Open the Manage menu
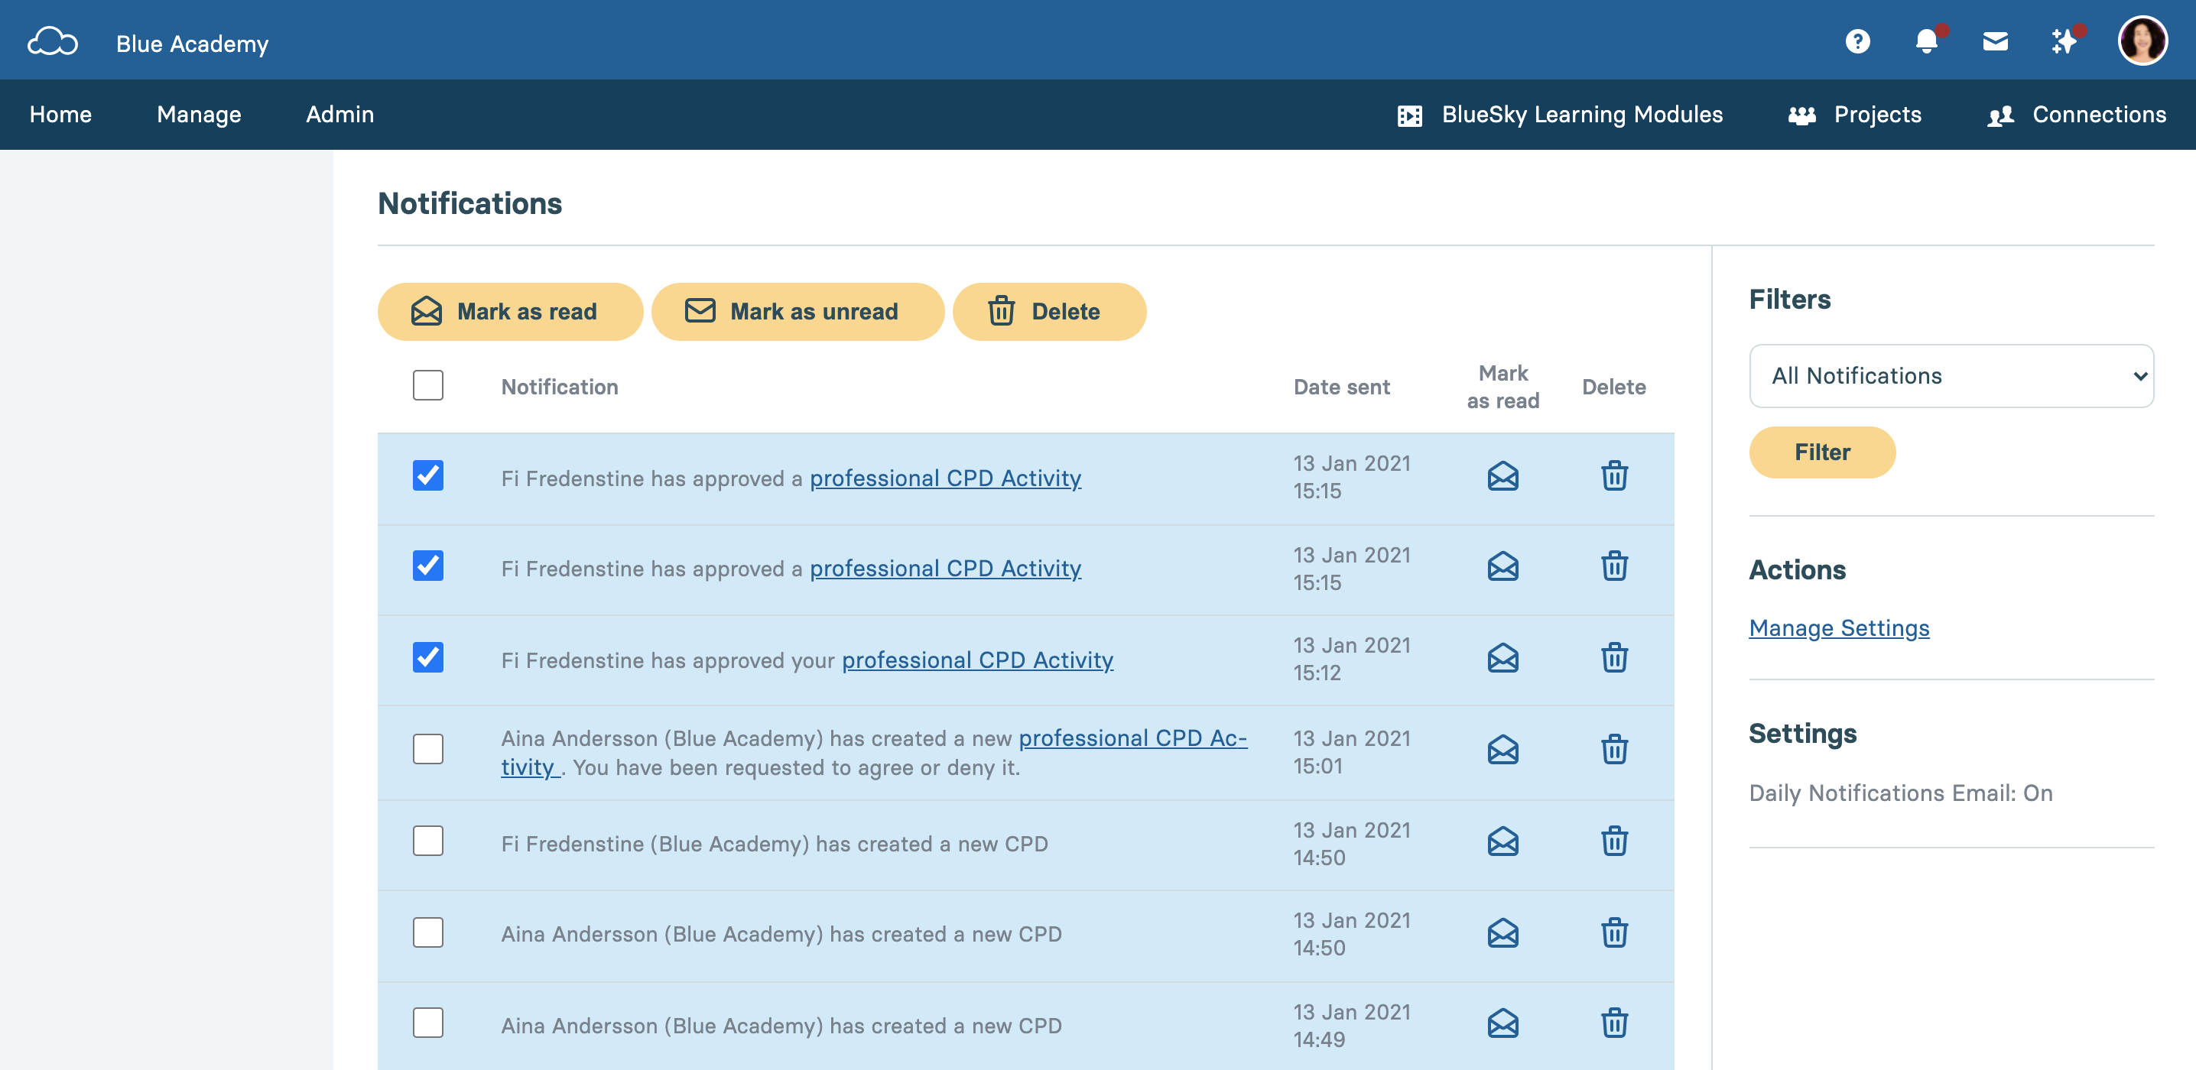Viewport: 2196px width, 1070px height. pyautogui.click(x=199, y=114)
